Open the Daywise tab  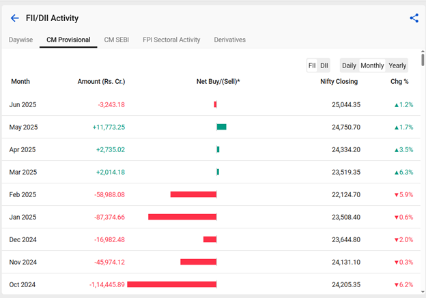(x=23, y=40)
